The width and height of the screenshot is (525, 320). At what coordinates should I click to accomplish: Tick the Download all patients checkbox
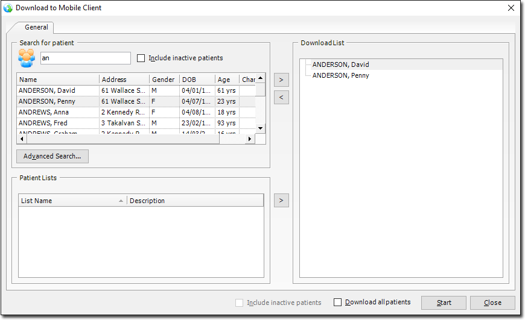coord(337,303)
